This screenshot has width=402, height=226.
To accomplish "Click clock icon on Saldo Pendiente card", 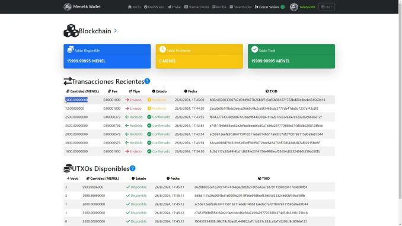I will point(162,49).
